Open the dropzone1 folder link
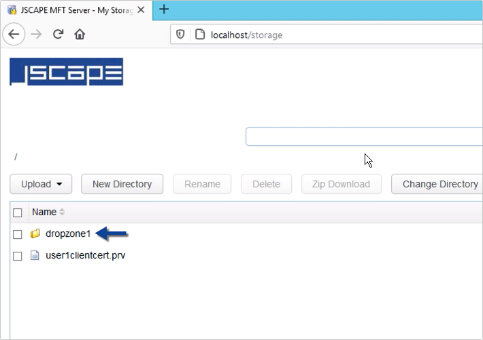The height and width of the screenshot is (340, 483). [68, 234]
